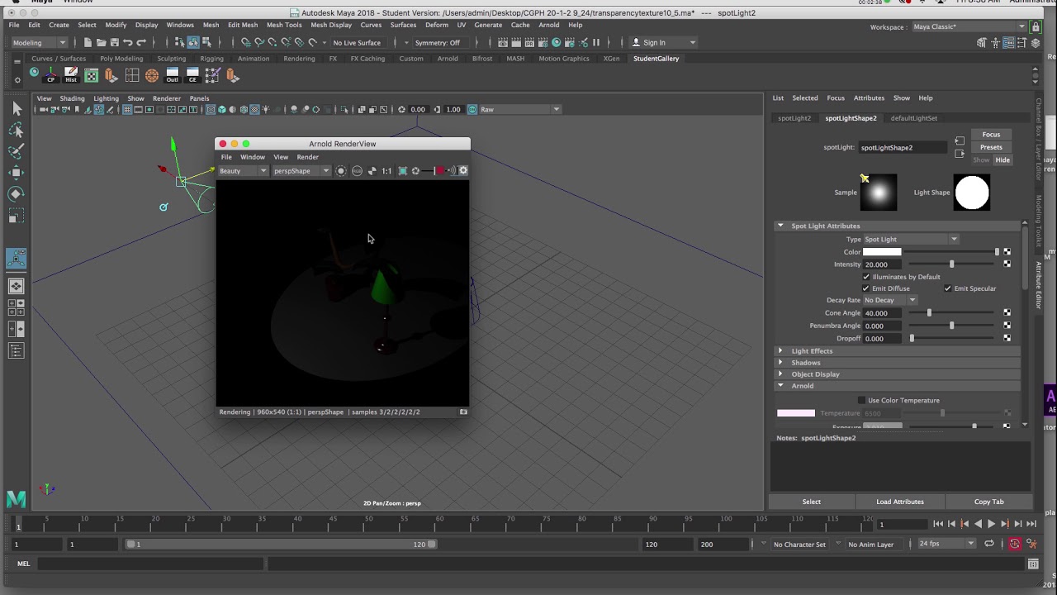Toggle viewport use all lights icon
The height and width of the screenshot is (595, 1057).
(265, 110)
